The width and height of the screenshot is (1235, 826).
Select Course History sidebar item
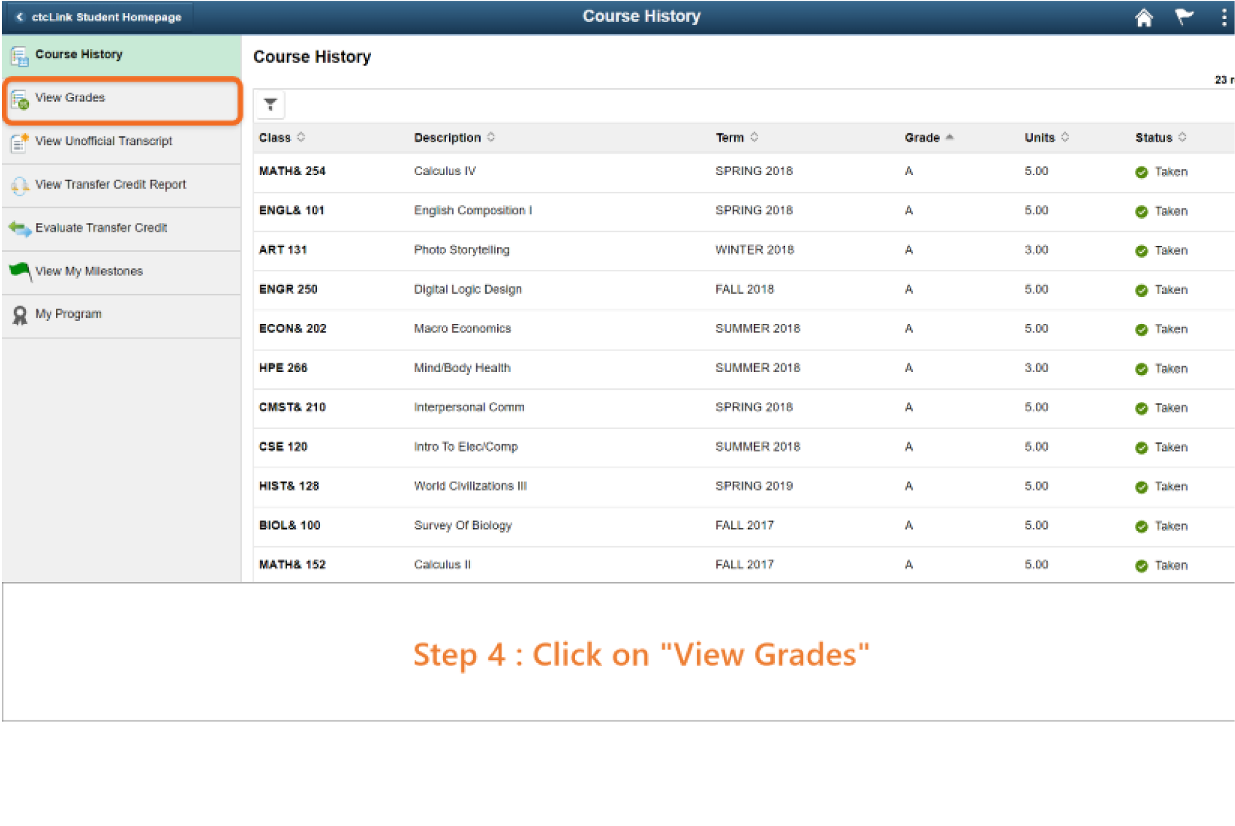[79, 55]
